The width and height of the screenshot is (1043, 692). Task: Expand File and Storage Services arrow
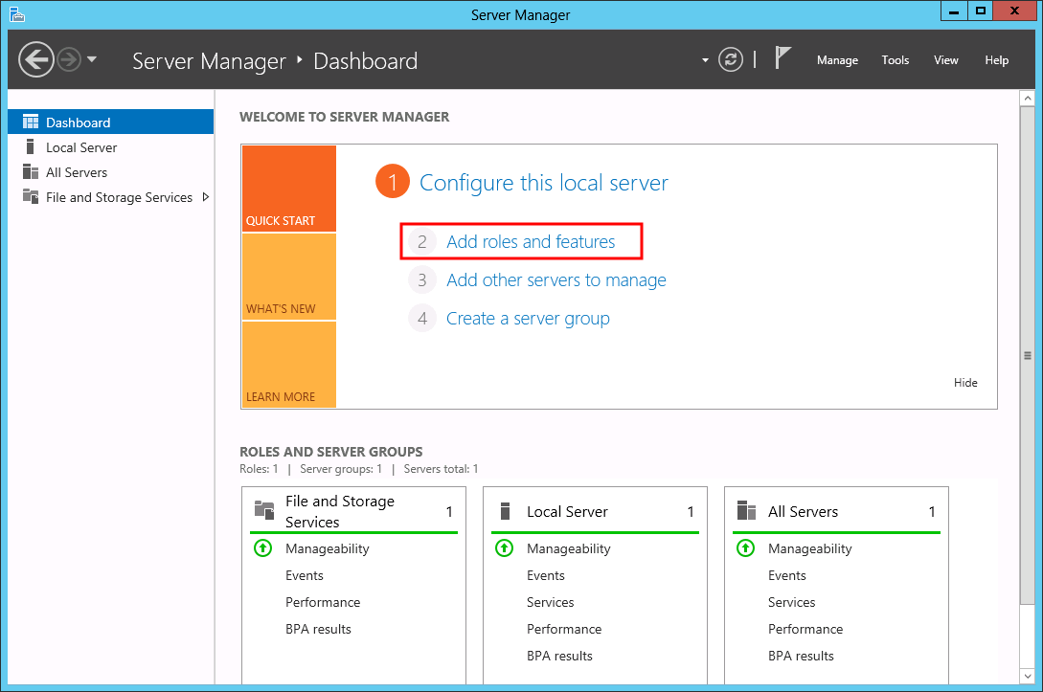click(206, 197)
